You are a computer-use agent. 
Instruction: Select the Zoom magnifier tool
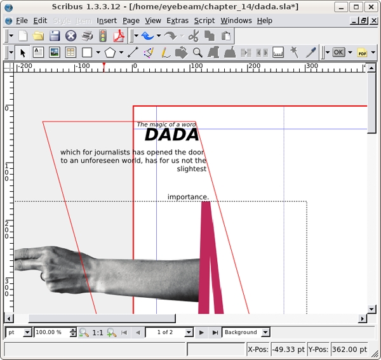(x=197, y=53)
